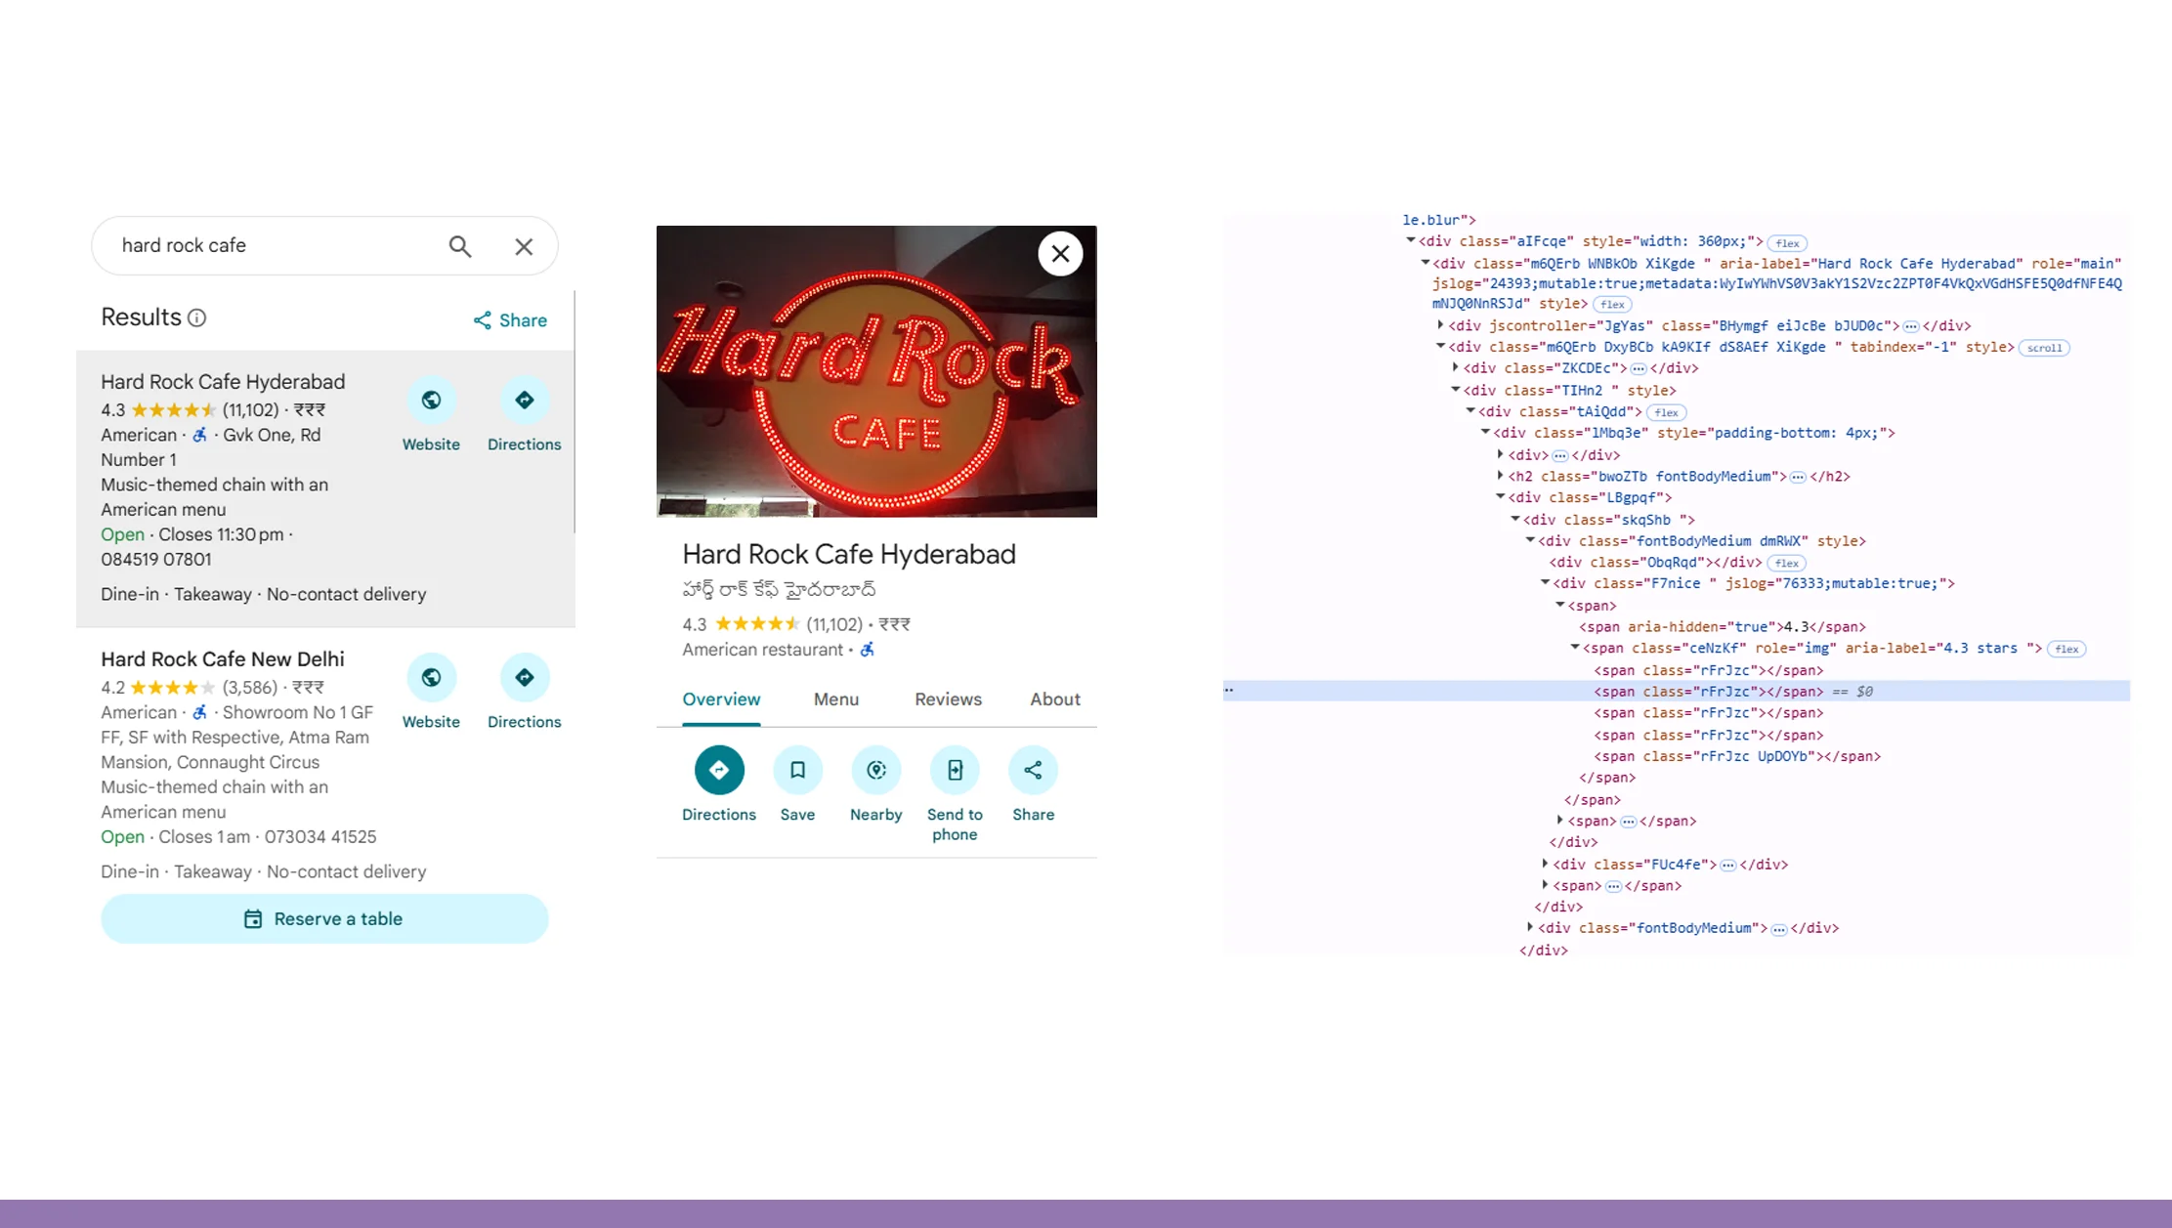2172x1228 pixels.
Task: Collapse the aIFcqe div disclosure triangle
Action: 1410,241
